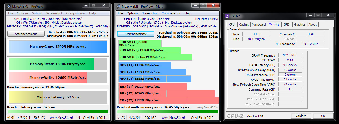Open File menu in PreView Multi window

click(x=120, y=13)
